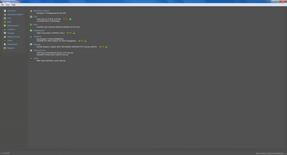Click CPU icon in summary pane
The width and height of the screenshot is (287, 155).
pyautogui.click(x=31, y=17)
